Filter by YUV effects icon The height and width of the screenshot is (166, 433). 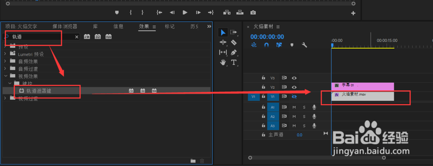click(x=109, y=37)
